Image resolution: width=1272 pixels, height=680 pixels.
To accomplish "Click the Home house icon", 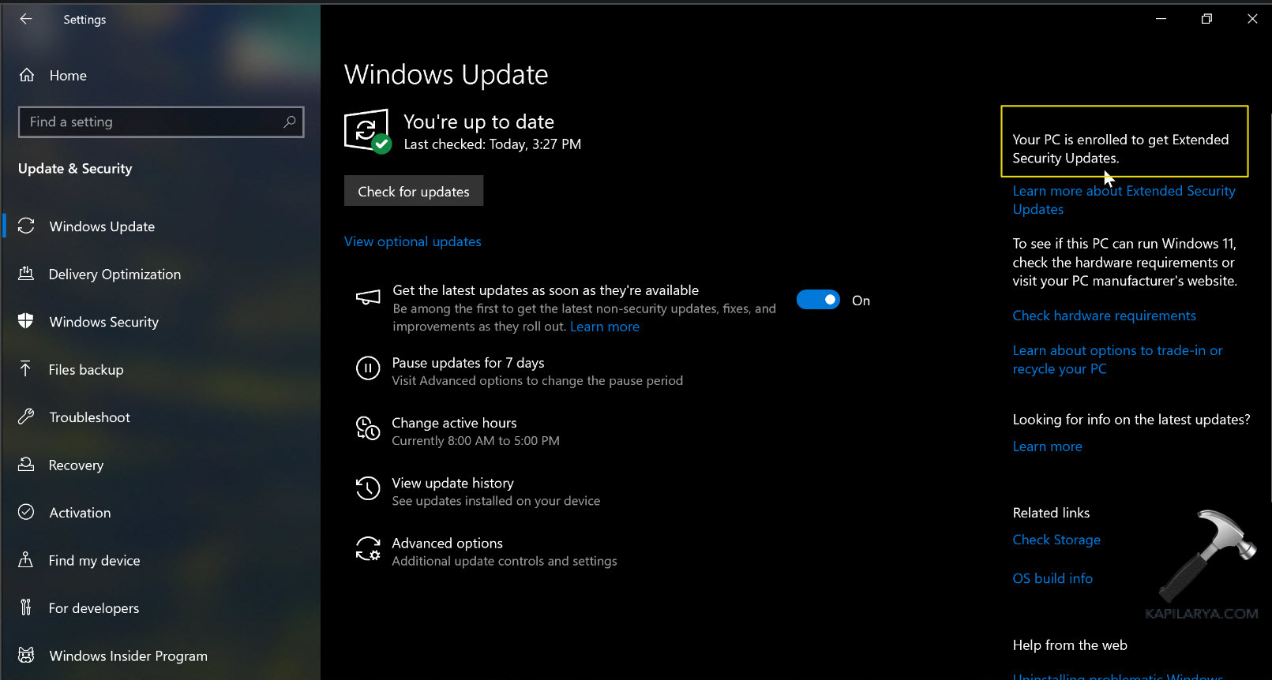I will (27, 75).
